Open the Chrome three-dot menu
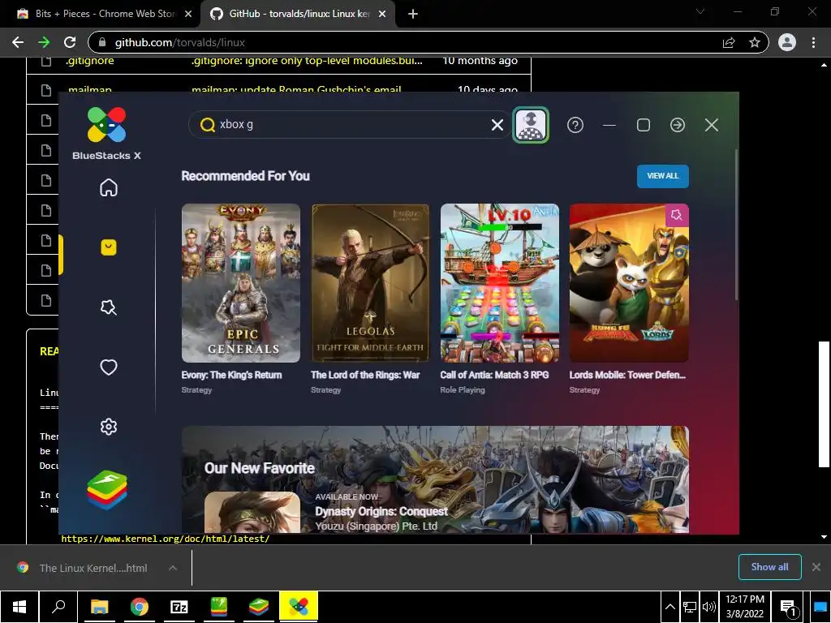 tap(813, 42)
